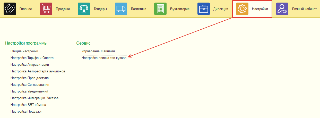Click the Дирекция briefcase icon
The height and width of the screenshot is (118, 320).
(x=204, y=9)
